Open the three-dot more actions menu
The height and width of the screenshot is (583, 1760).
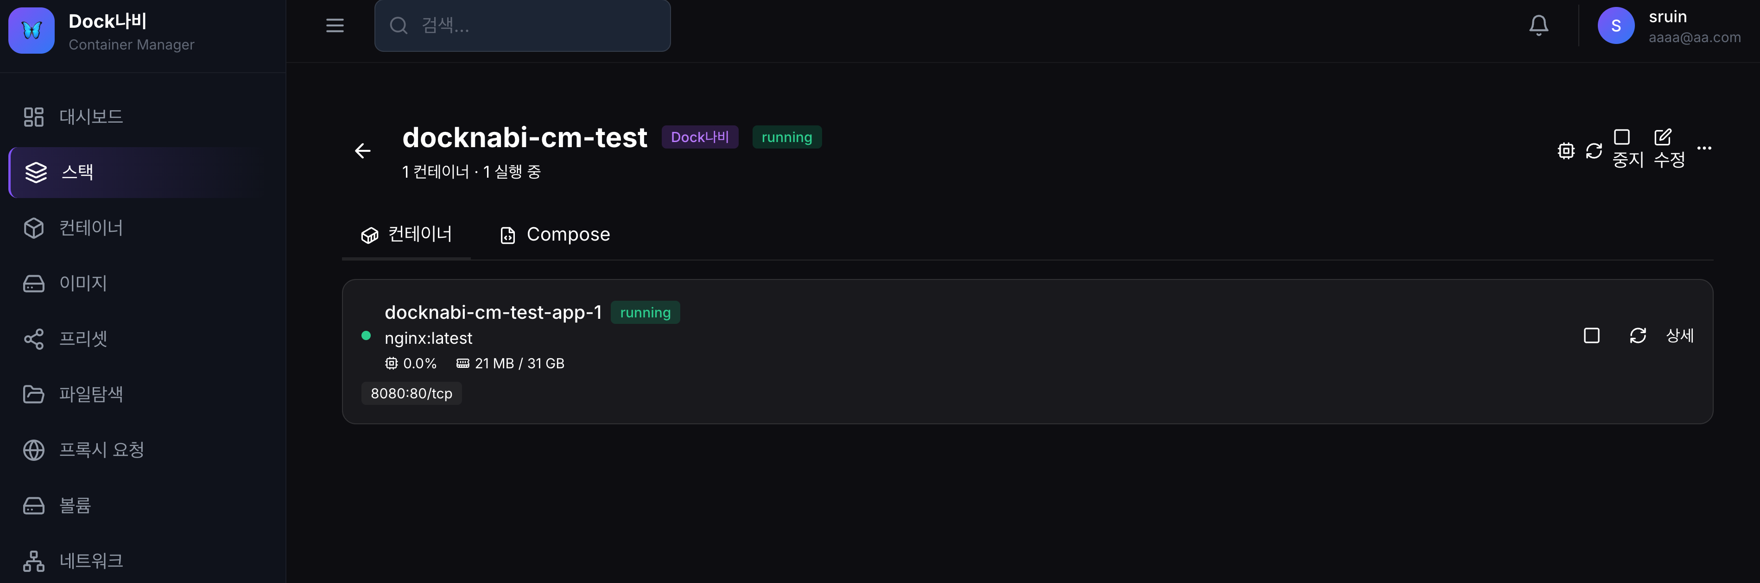1704,149
